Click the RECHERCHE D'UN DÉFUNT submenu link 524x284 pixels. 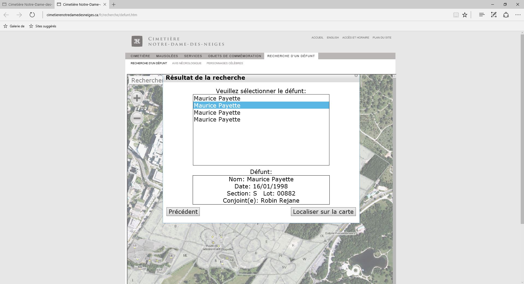coord(149,63)
